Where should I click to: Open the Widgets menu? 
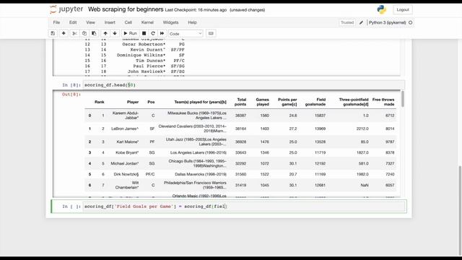[x=170, y=22]
